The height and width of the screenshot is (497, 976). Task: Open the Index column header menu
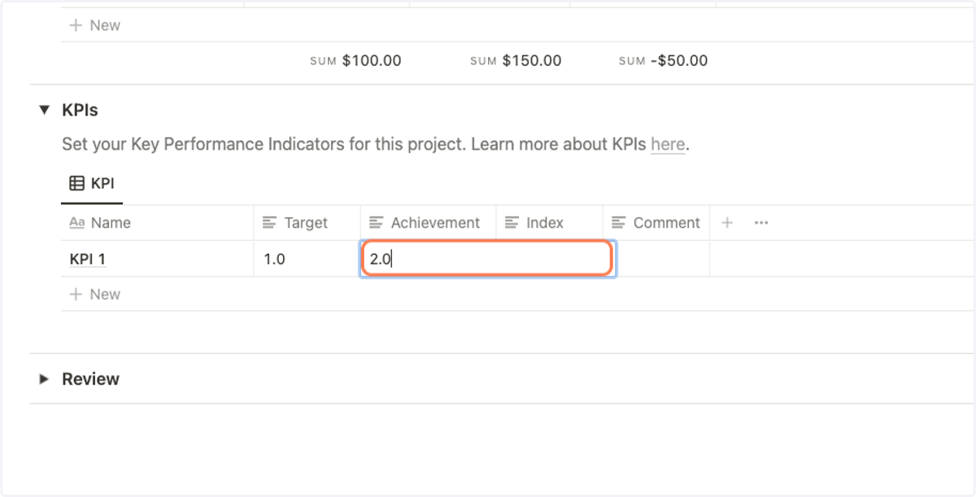click(x=549, y=223)
